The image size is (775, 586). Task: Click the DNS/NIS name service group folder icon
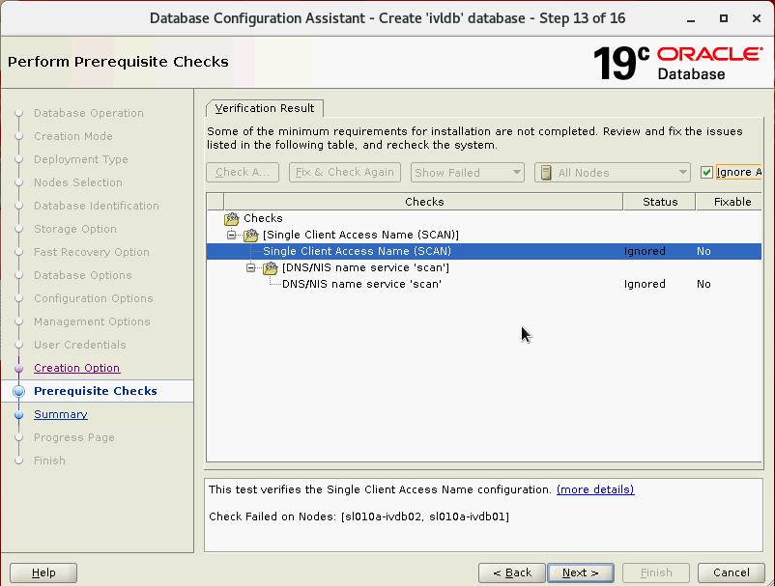pos(271,267)
